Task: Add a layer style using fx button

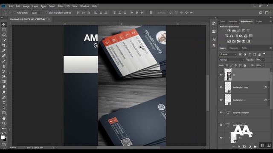Action: tap(239, 147)
